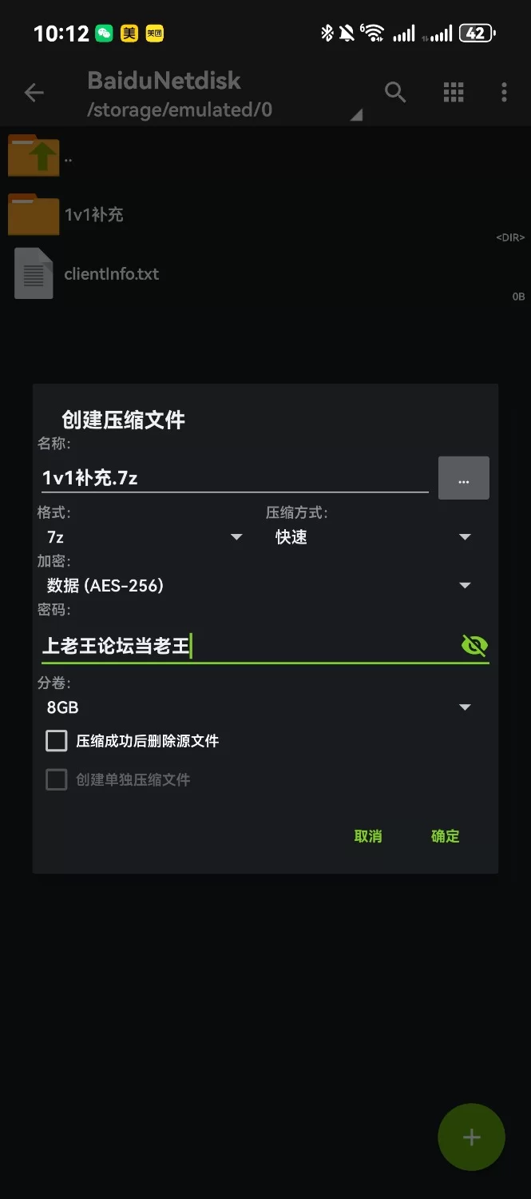The width and height of the screenshot is (531, 1199).
Task: Select the clientInfo.txt file icon
Action: pyautogui.click(x=34, y=273)
